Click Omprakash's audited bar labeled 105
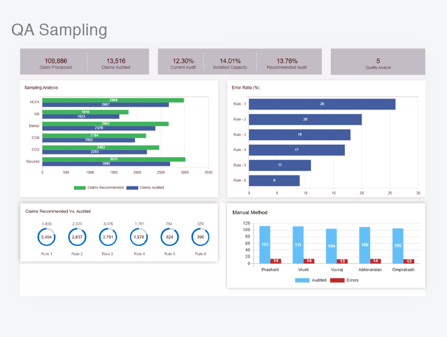Screen dimensions: 447x337 pyautogui.click(x=398, y=246)
